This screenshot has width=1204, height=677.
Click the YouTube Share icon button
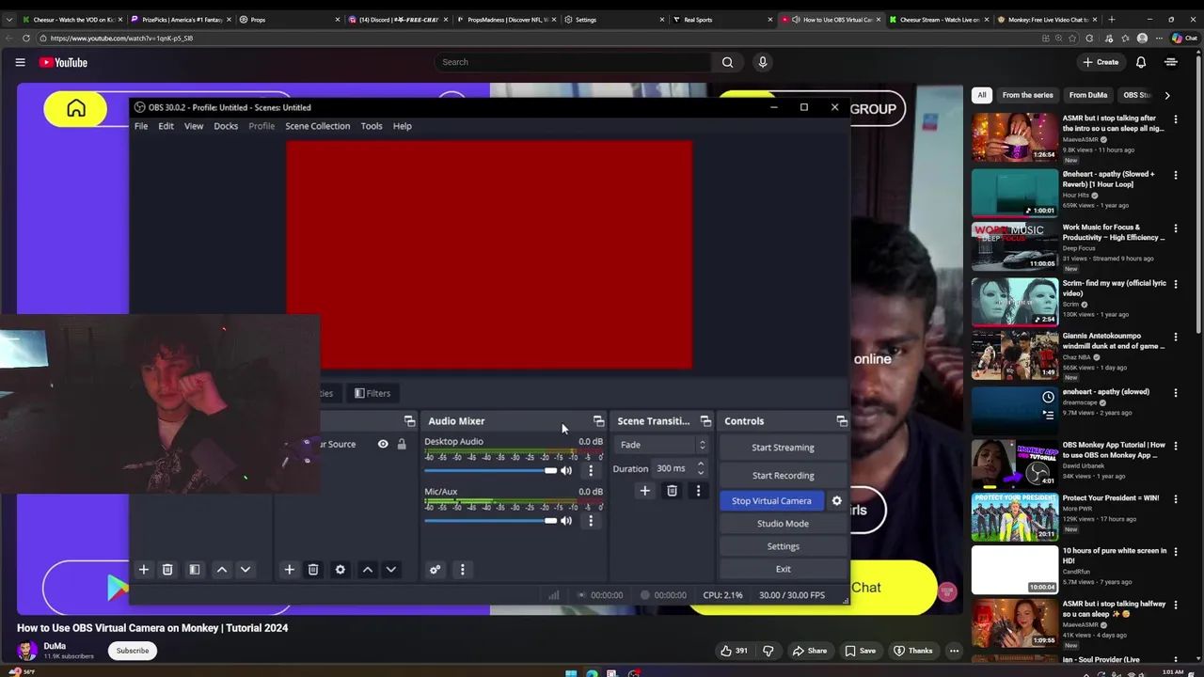(x=809, y=651)
